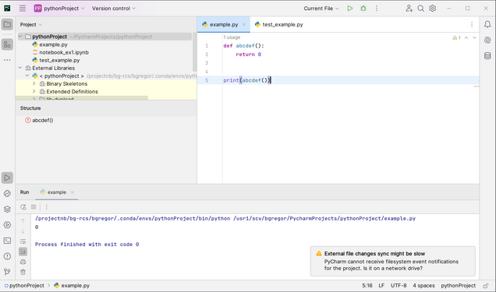Start debugging with the bug icon
The image size is (496, 292).
pos(363,9)
